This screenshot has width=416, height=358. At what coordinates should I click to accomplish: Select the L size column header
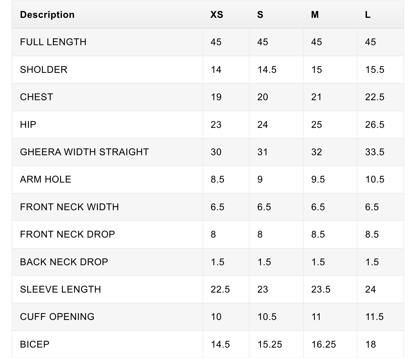click(368, 15)
